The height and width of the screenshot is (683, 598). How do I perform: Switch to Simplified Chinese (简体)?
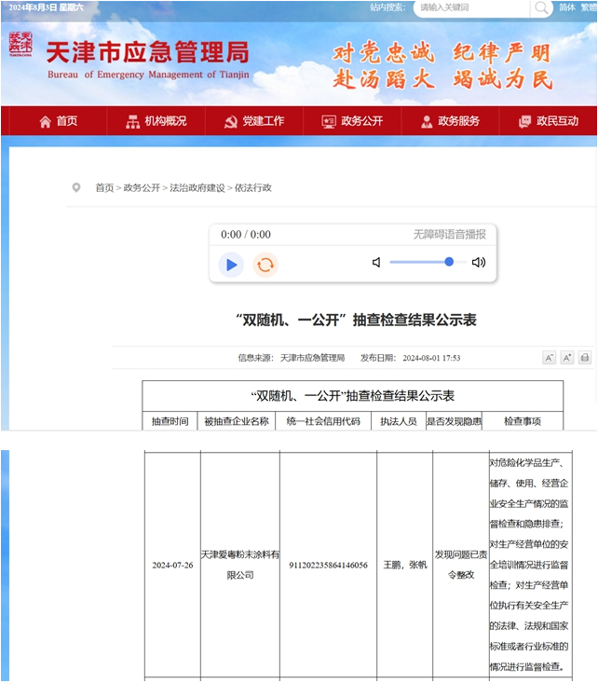(x=567, y=7)
